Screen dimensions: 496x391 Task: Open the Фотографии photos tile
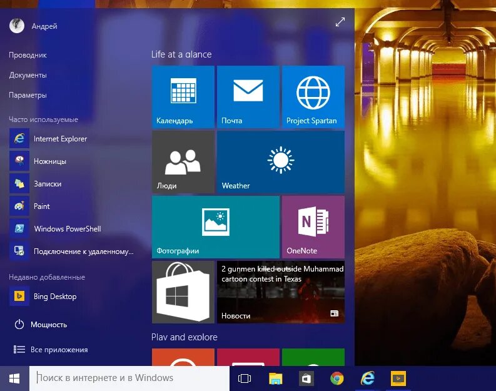click(x=216, y=227)
